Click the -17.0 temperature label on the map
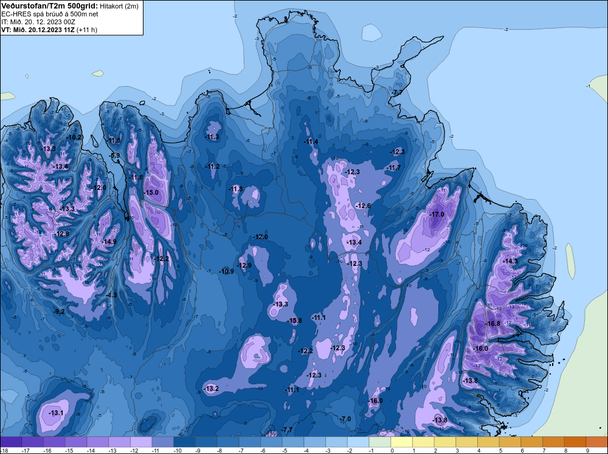Image resolution: width=608 pixels, height=454 pixels. [437, 214]
